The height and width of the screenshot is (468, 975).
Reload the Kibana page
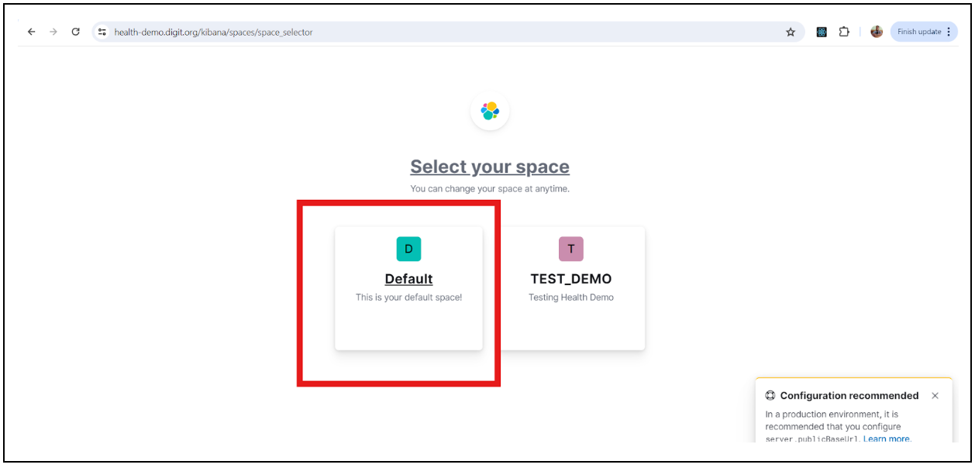(x=75, y=32)
